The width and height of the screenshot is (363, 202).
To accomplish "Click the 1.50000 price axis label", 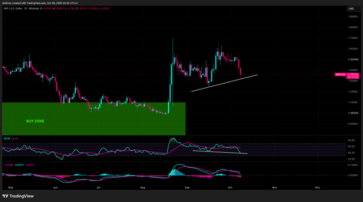I will pyautogui.click(x=353, y=59).
